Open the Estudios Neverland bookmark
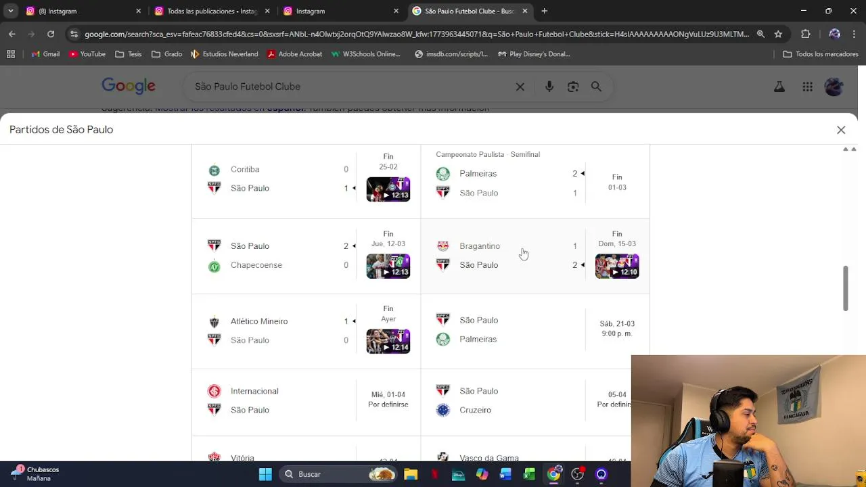 (225, 54)
